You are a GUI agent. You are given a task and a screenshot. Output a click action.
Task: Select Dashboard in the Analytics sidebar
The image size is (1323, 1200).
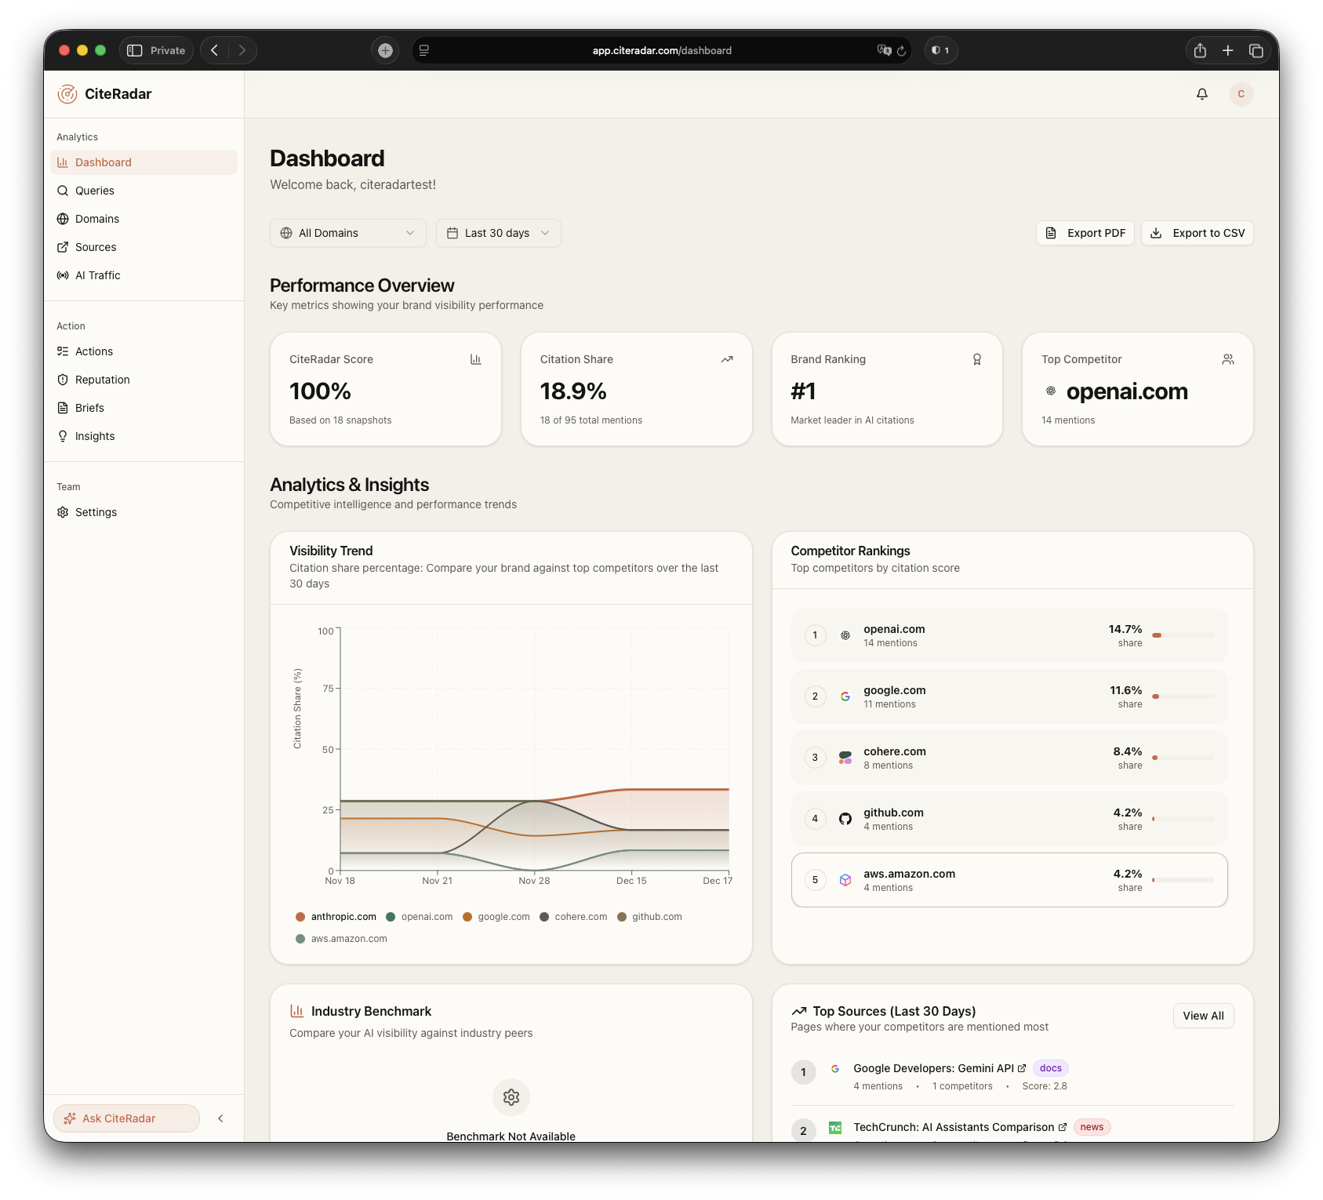[103, 162]
